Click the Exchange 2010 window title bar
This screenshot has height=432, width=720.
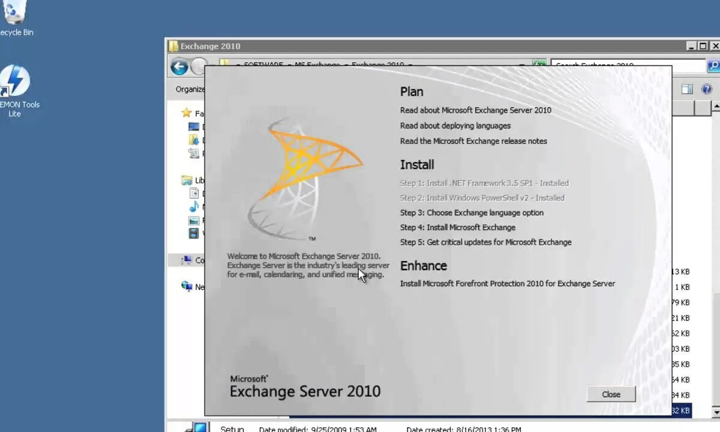[426, 46]
